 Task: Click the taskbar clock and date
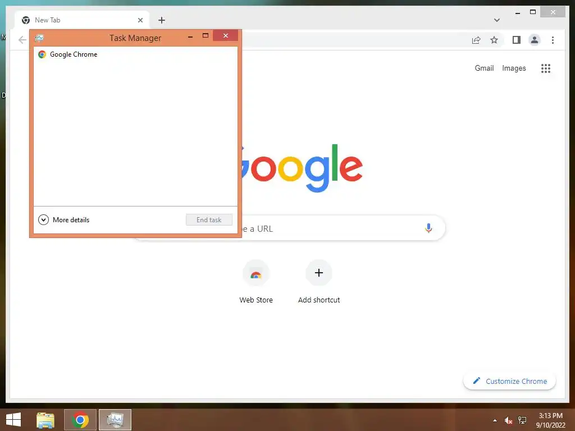(x=550, y=420)
